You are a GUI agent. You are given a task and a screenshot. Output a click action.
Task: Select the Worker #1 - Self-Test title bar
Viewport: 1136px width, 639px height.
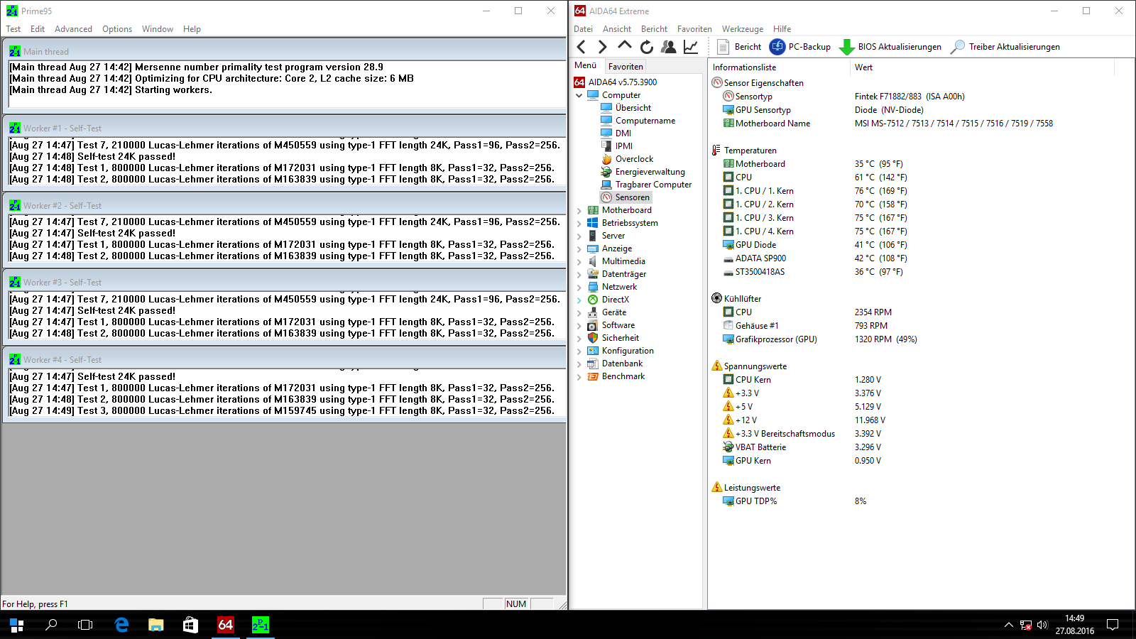pos(284,129)
